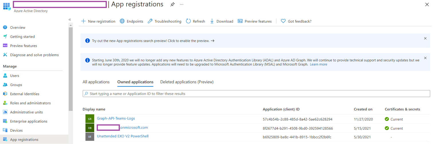Click the Certificates & secrets column header
This screenshot has height=144, width=440.
point(402,109)
